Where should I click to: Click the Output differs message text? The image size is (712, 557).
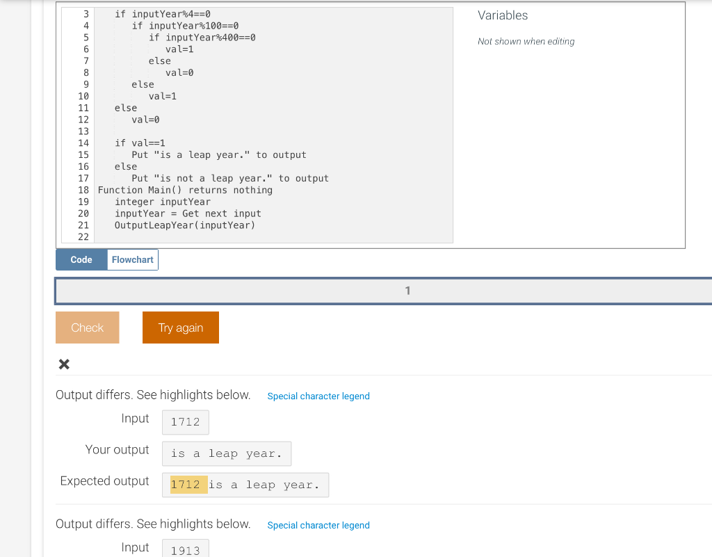pos(153,394)
